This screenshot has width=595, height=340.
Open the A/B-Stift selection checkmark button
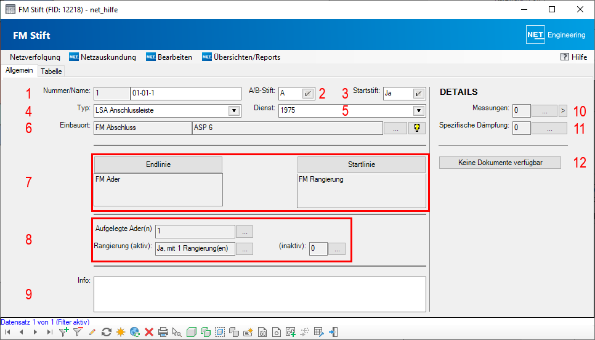308,93
